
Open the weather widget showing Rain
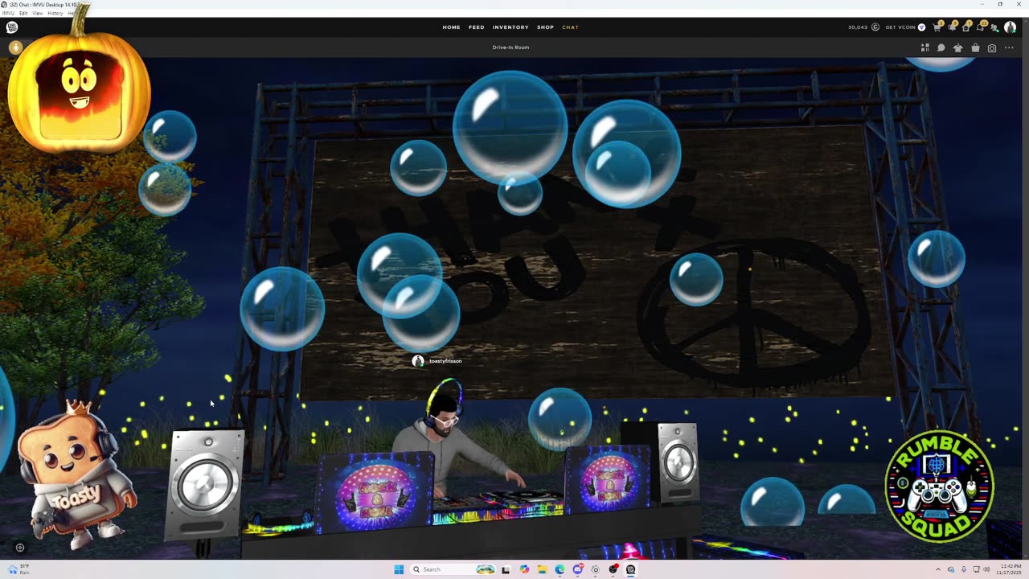coord(18,569)
